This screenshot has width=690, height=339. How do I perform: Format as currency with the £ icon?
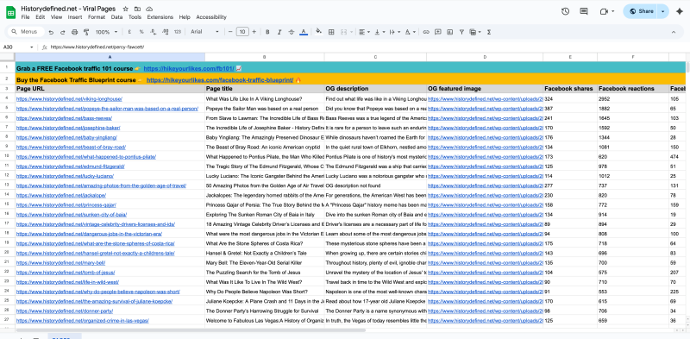coord(129,32)
